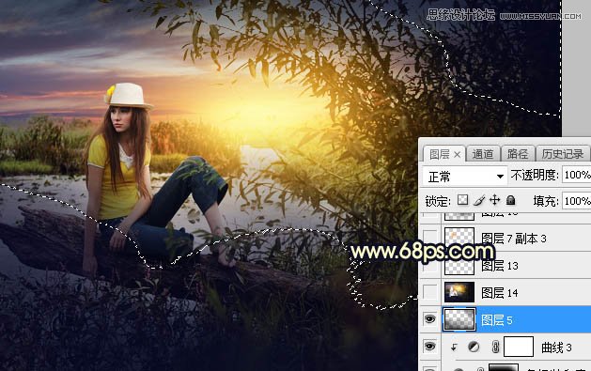
Task: Click the clipping arrow on 曲线 3 layer
Action: point(454,348)
